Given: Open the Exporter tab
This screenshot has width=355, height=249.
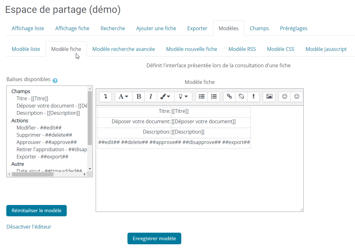Looking at the screenshot, I should pyautogui.click(x=197, y=28).
